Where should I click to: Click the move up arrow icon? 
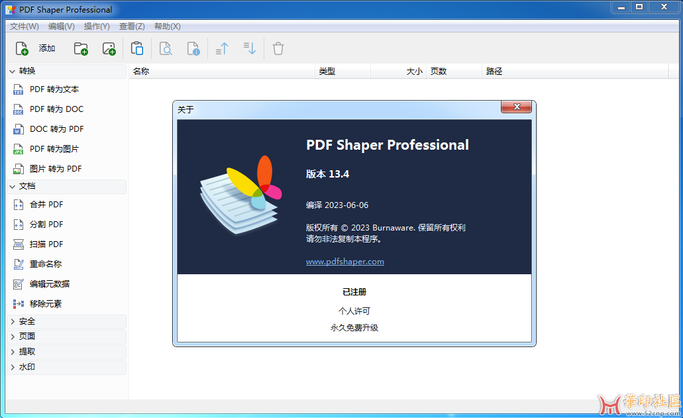click(222, 48)
